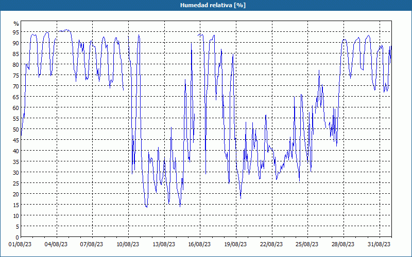
Task: Click the 10 value on the y-axis
Action: [16, 215]
